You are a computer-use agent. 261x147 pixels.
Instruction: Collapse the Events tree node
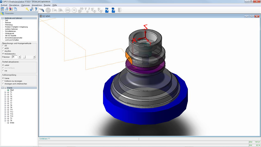tap(2, 88)
